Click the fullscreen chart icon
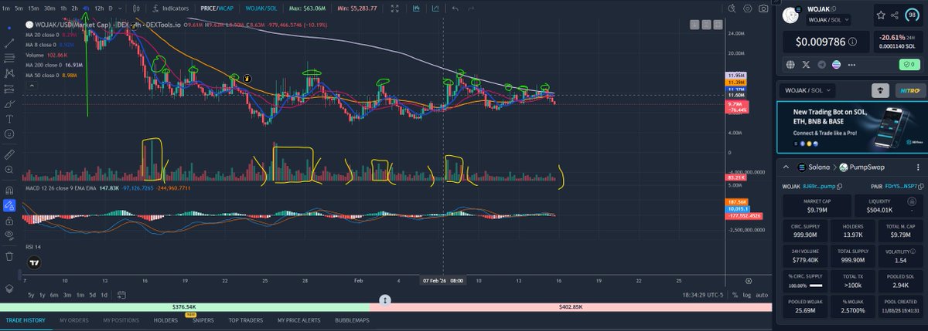Viewport: 928px width, 331px height. [x=395, y=8]
